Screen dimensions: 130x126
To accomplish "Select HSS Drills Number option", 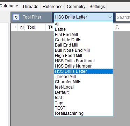I will pyautogui.click(x=84, y=66).
